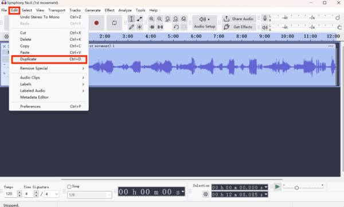The image size is (344, 207).
Task: Click the 6:00 mark on timeline
Action: coord(196,36)
